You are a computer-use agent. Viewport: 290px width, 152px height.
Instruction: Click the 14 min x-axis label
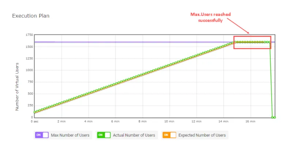pyautogui.click(x=223, y=121)
